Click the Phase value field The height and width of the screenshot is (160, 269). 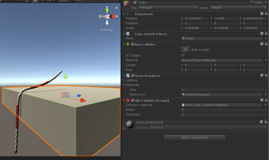pos(224,110)
